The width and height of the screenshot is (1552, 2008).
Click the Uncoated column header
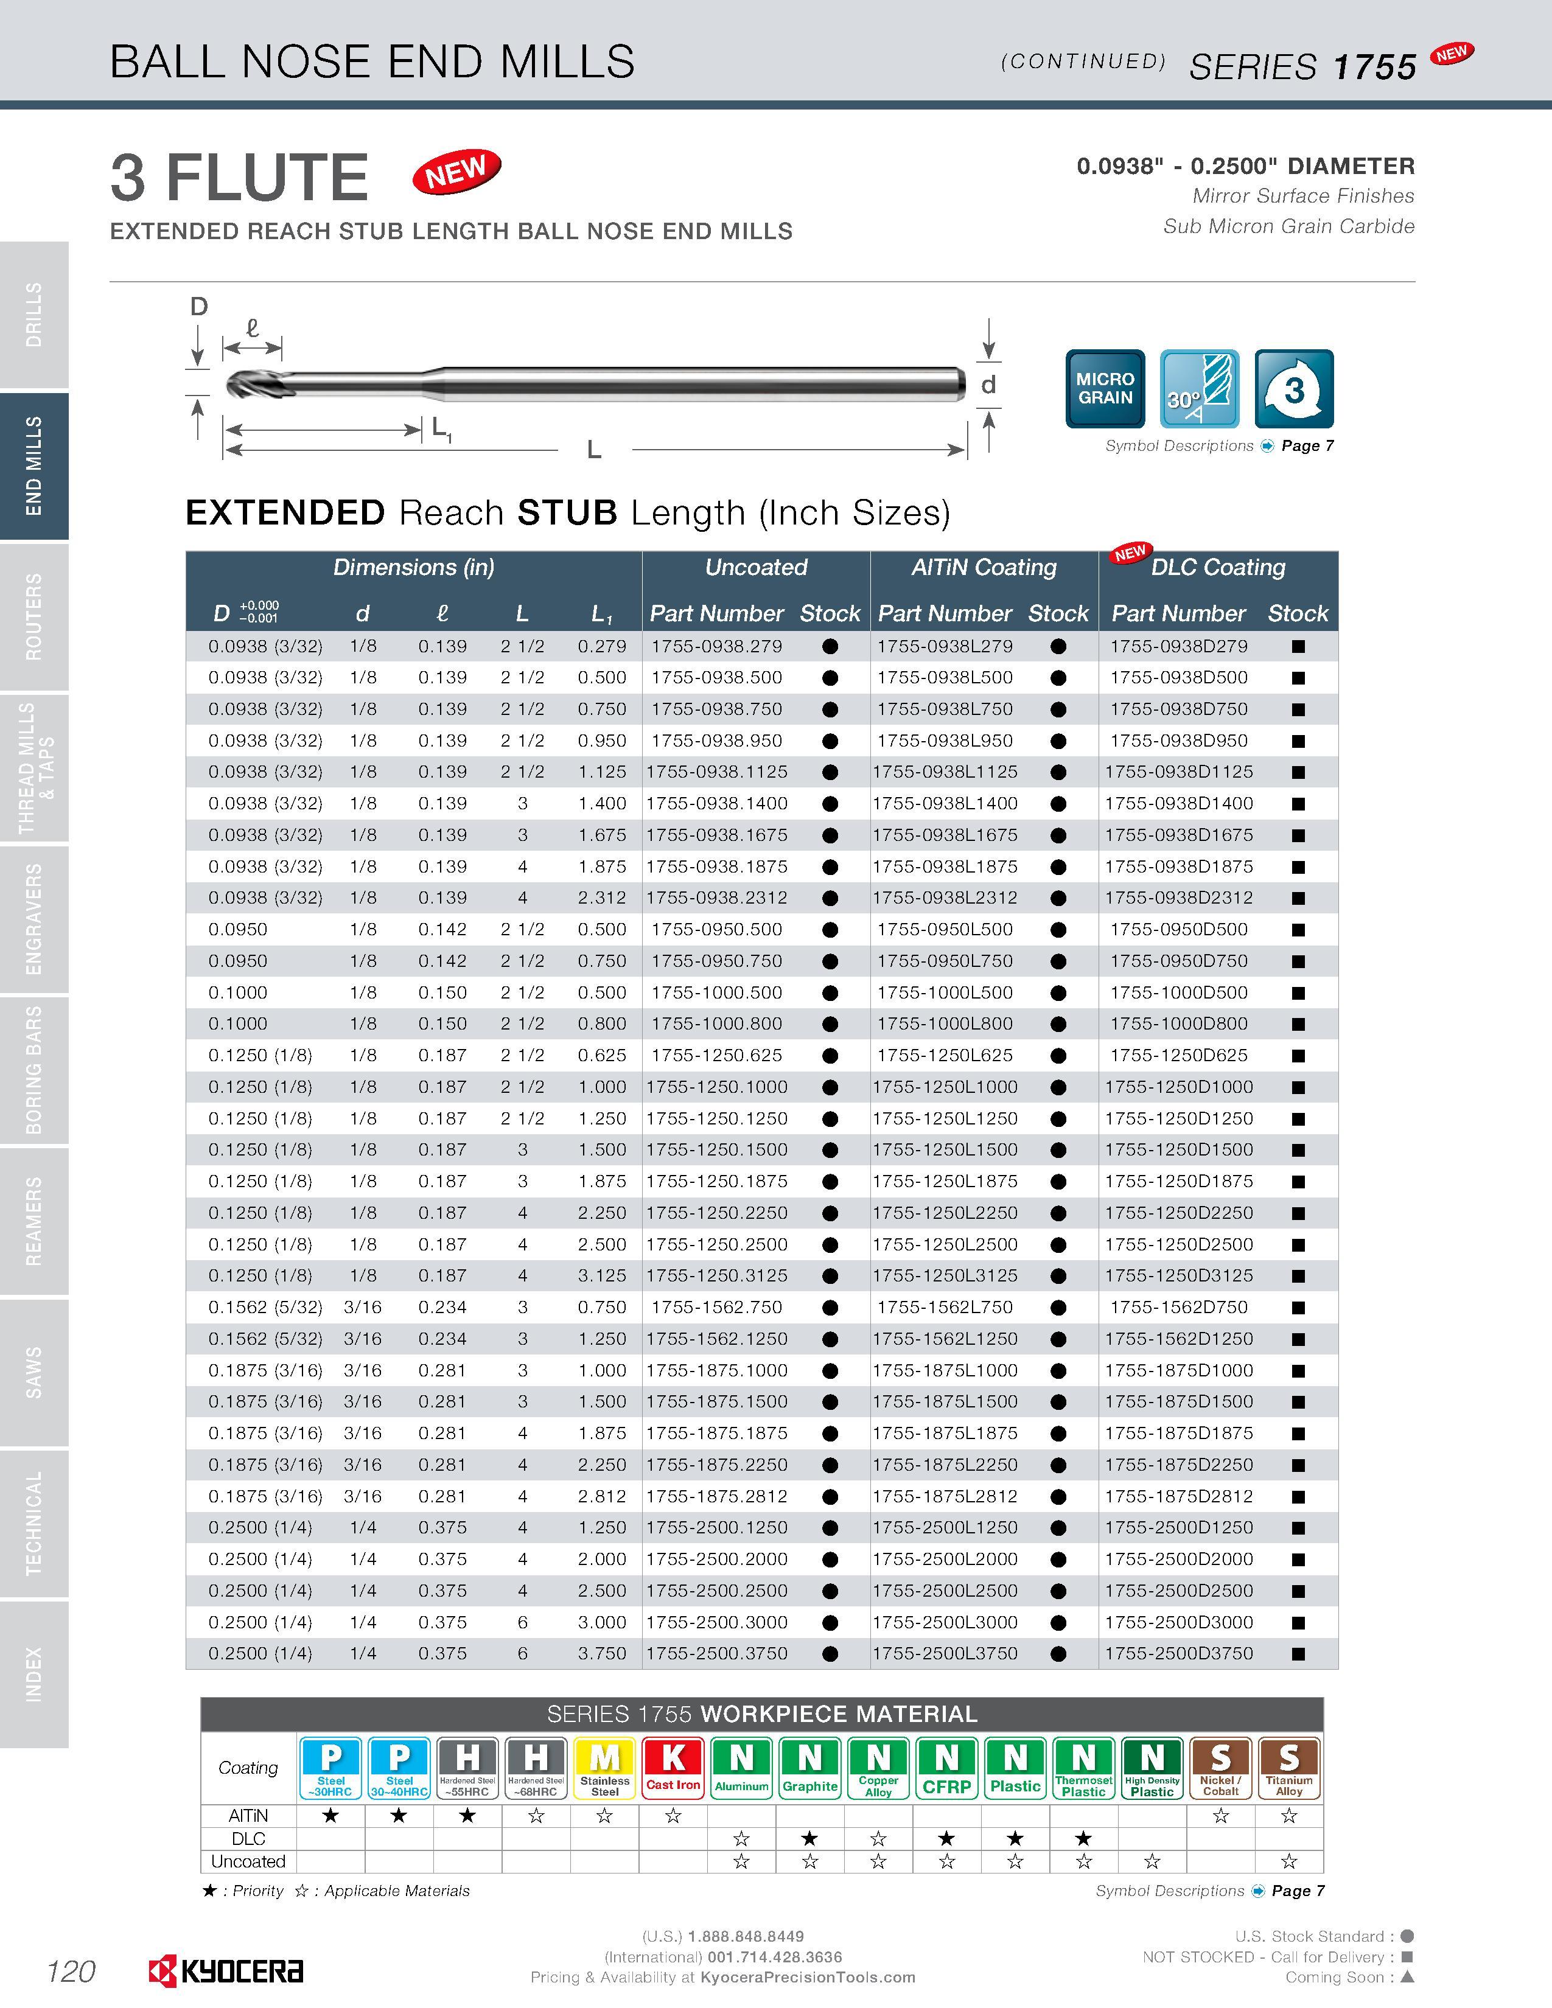pos(756,567)
